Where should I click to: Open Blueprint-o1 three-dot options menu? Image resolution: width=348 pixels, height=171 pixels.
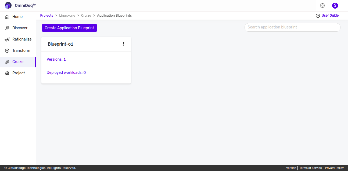124,44
